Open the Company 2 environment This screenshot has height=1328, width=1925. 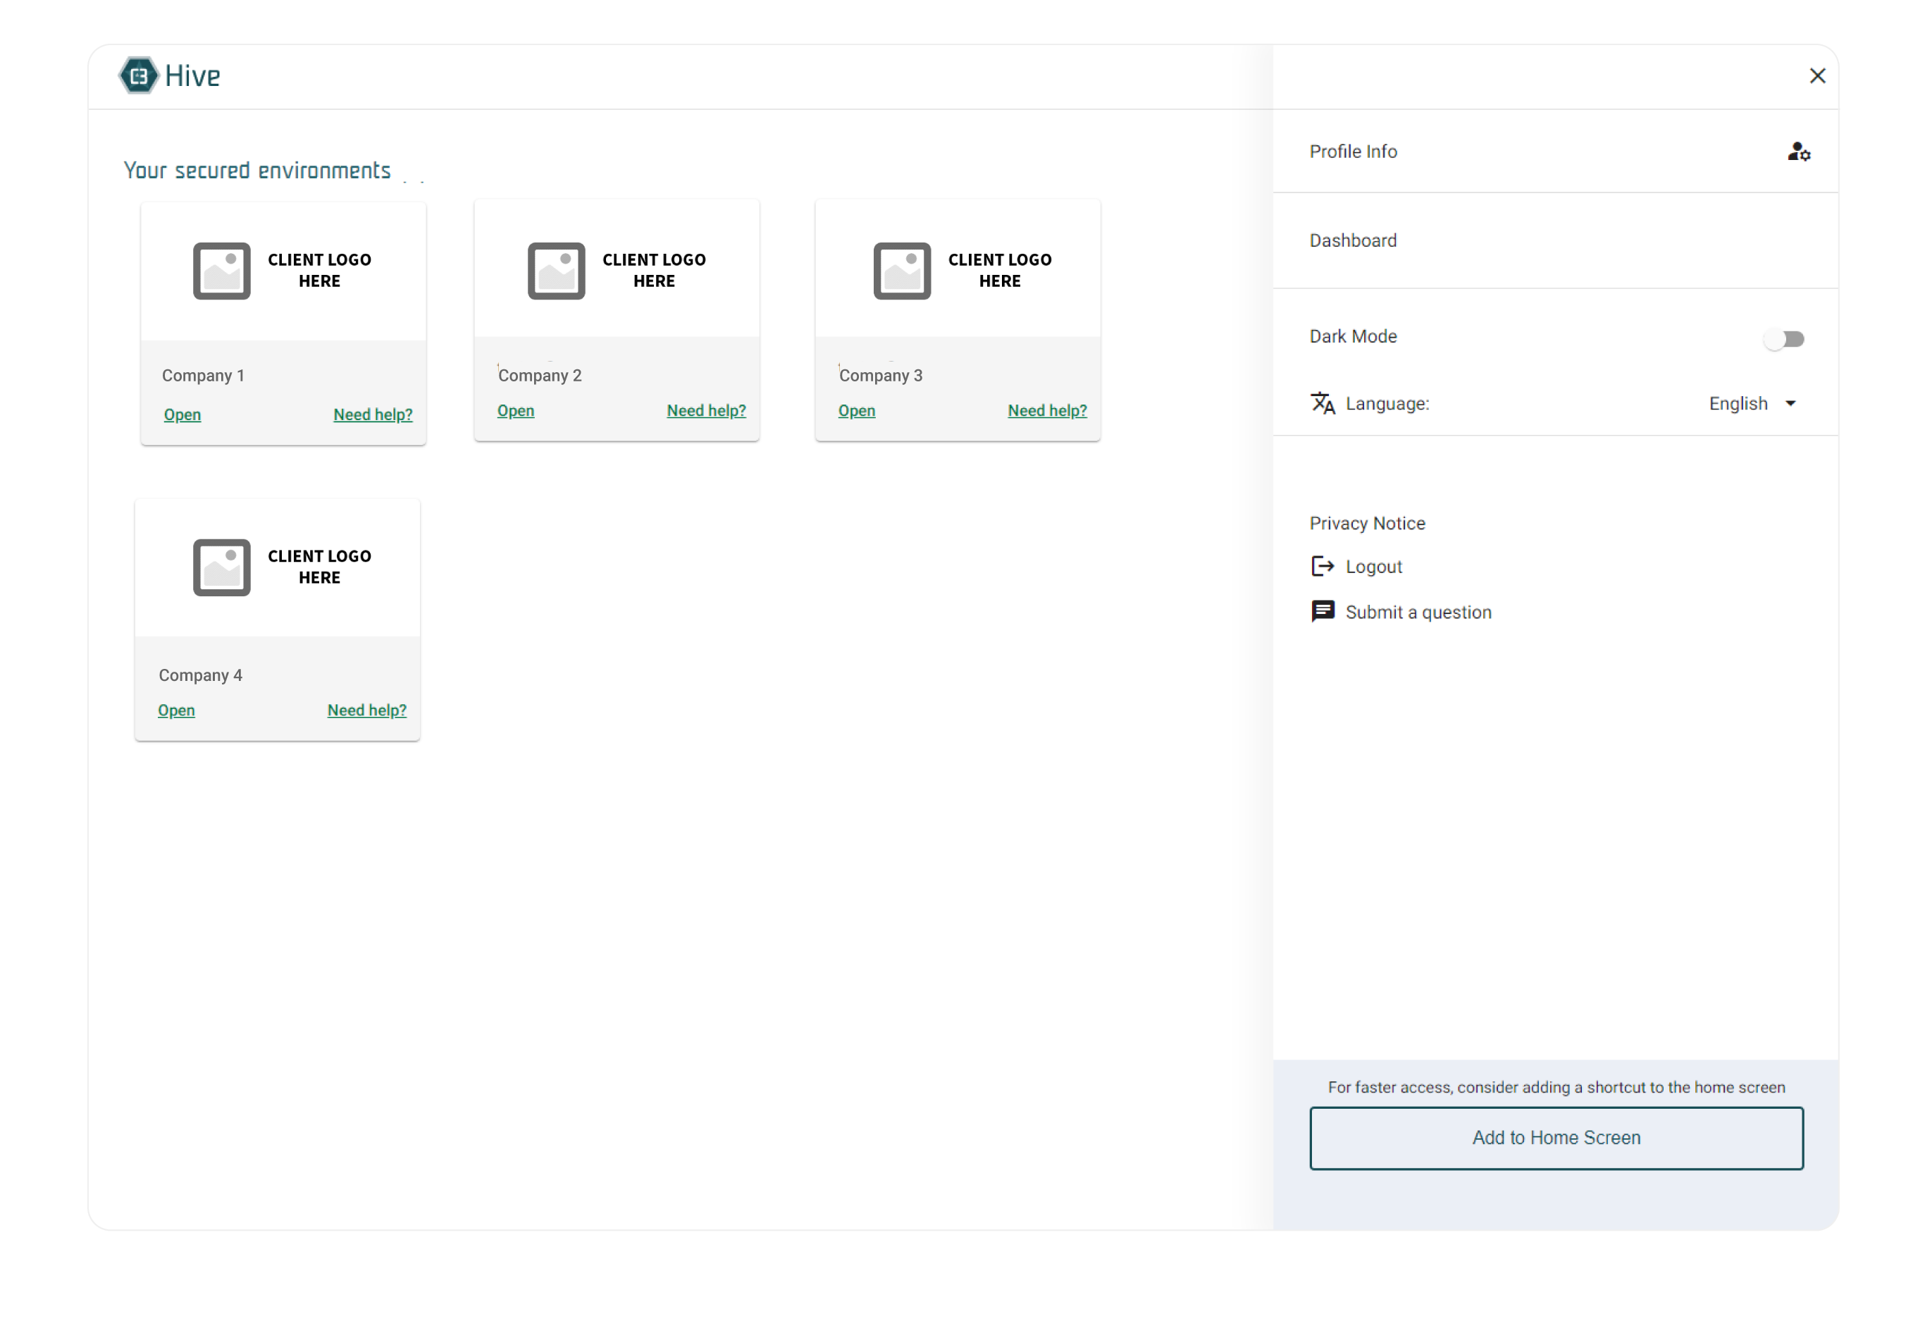pyautogui.click(x=516, y=410)
